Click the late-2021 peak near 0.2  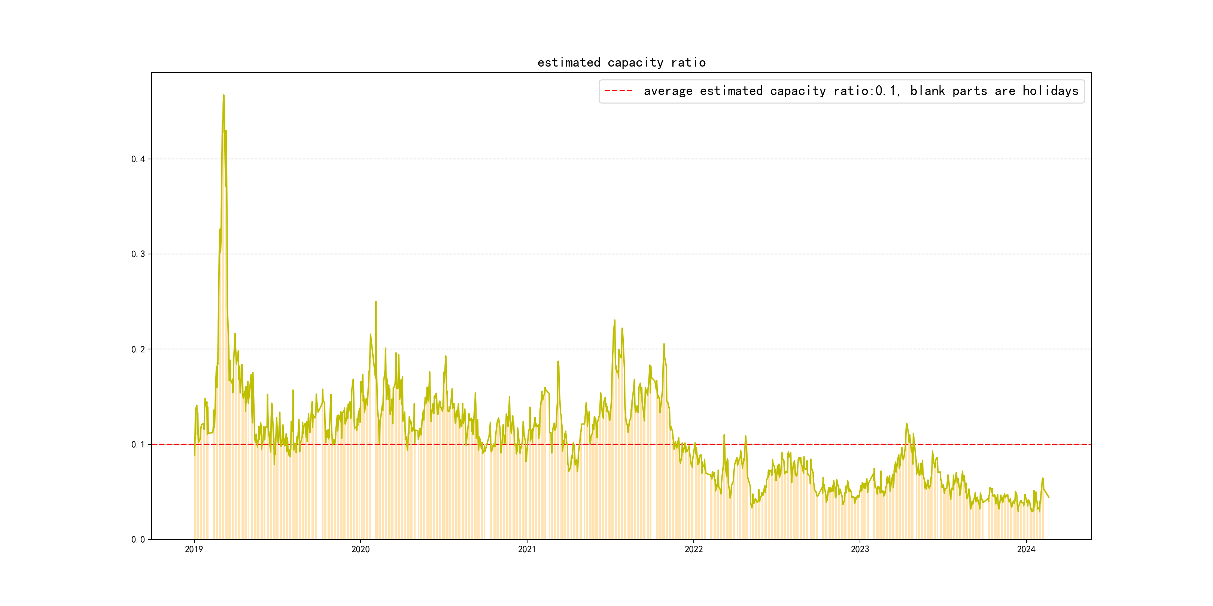[664, 345]
